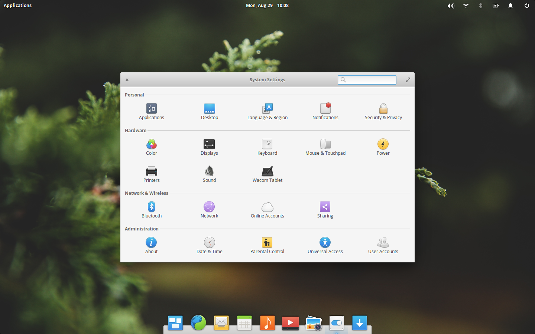Image resolution: width=535 pixels, height=334 pixels.
Task: Click the System Settings search field
Action: point(367,80)
